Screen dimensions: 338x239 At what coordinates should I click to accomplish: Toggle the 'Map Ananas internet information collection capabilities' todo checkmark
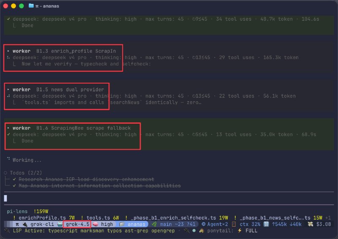point(14,186)
